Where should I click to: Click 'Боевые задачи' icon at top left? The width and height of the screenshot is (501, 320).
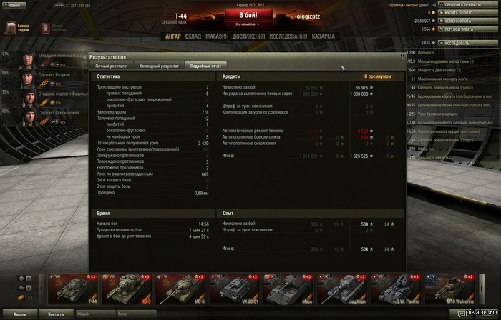click(11, 29)
